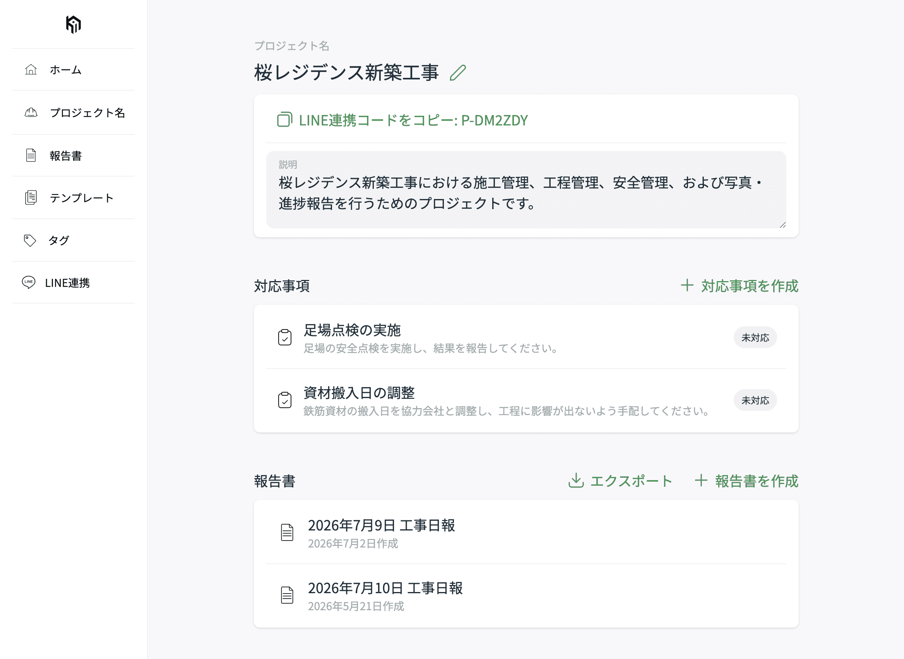
Task: Click the 報告書を作成 button
Action: pyautogui.click(x=746, y=481)
